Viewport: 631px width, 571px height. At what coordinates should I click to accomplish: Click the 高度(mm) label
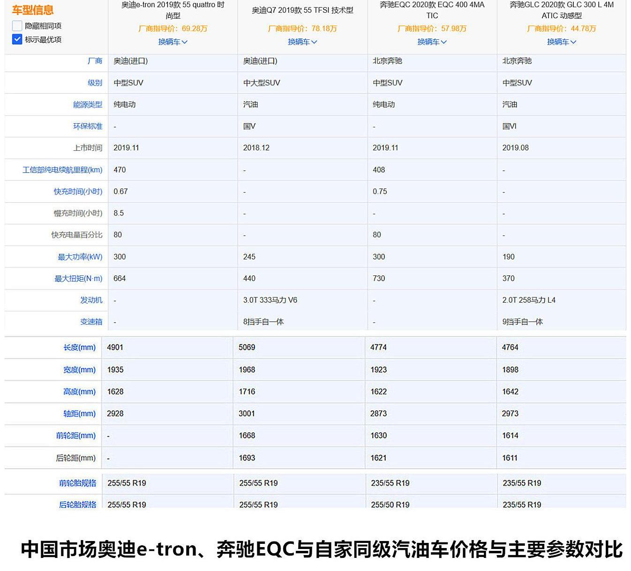point(79,392)
